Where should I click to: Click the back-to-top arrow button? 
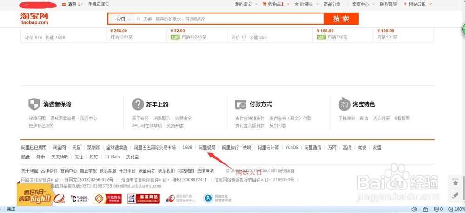coord(455,182)
